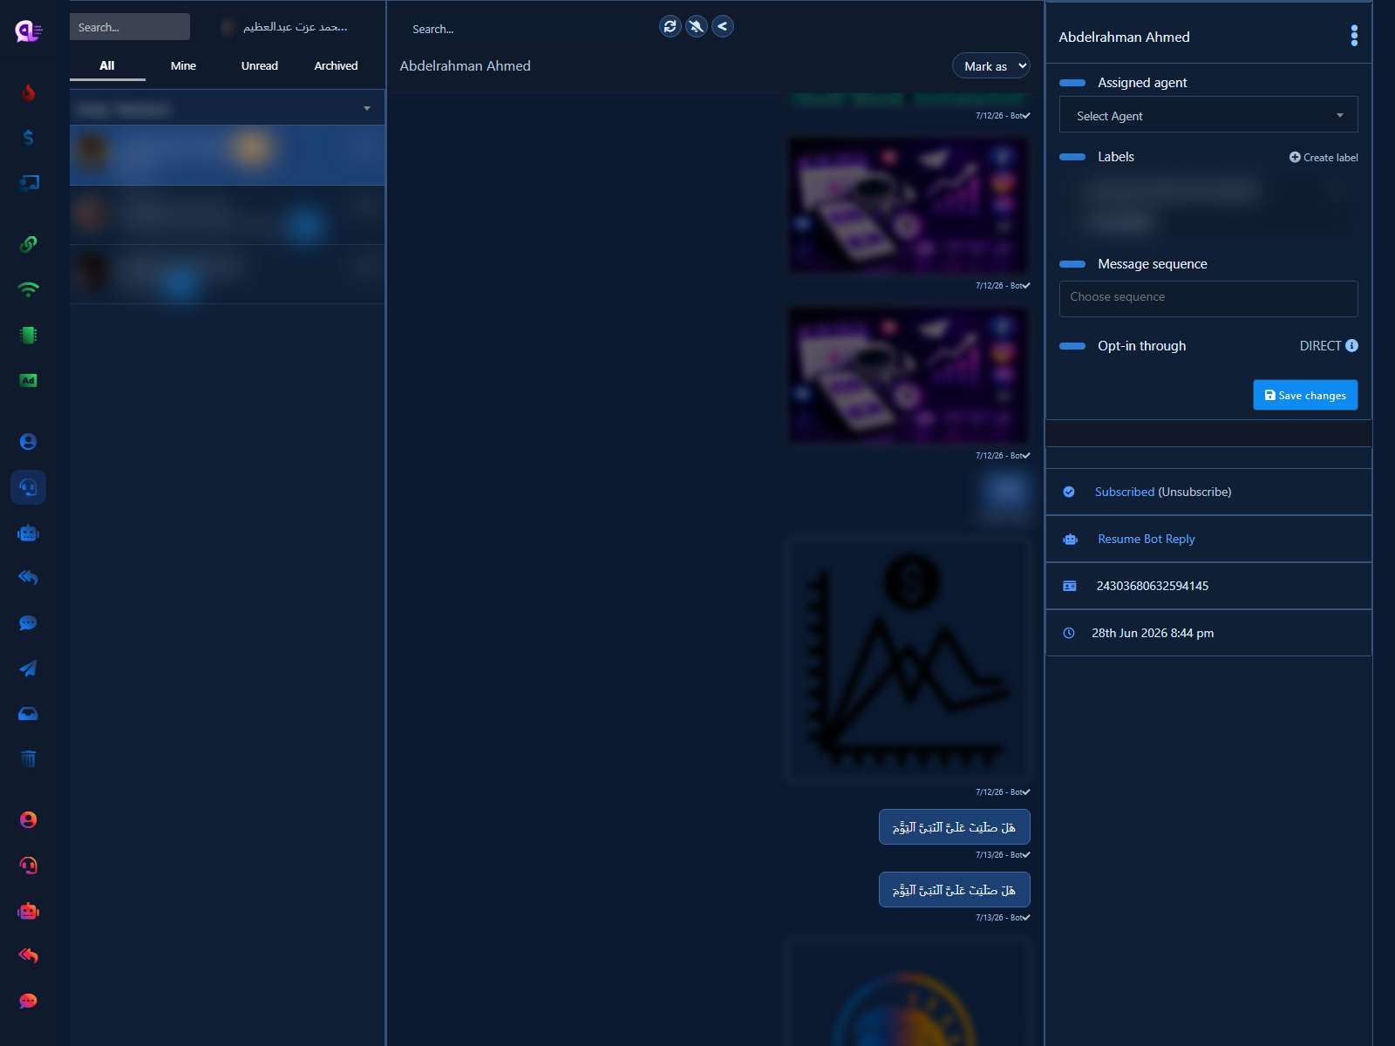Click the robot icon beside Resume Bot Reply
Viewport: 1395px width, 1046px height.
pos(1071,540)
